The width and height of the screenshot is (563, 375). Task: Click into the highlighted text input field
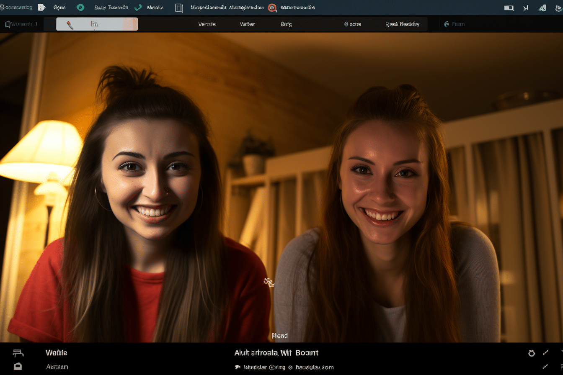[x=97, y=24]
